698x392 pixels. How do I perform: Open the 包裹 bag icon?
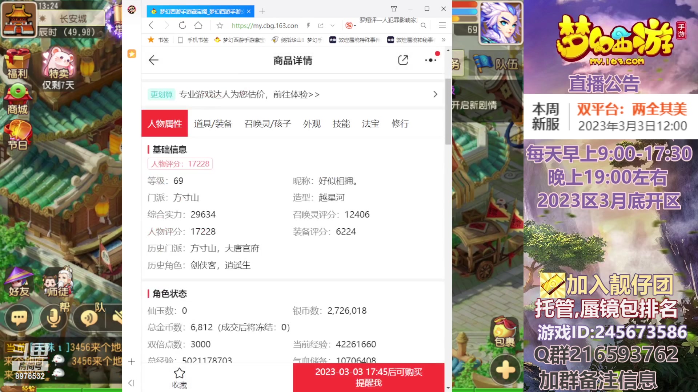[505, 332]
